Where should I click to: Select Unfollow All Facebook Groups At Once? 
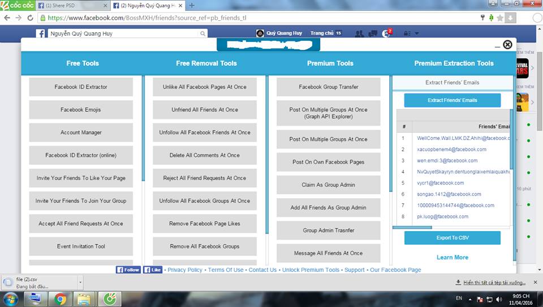point(205,201)
